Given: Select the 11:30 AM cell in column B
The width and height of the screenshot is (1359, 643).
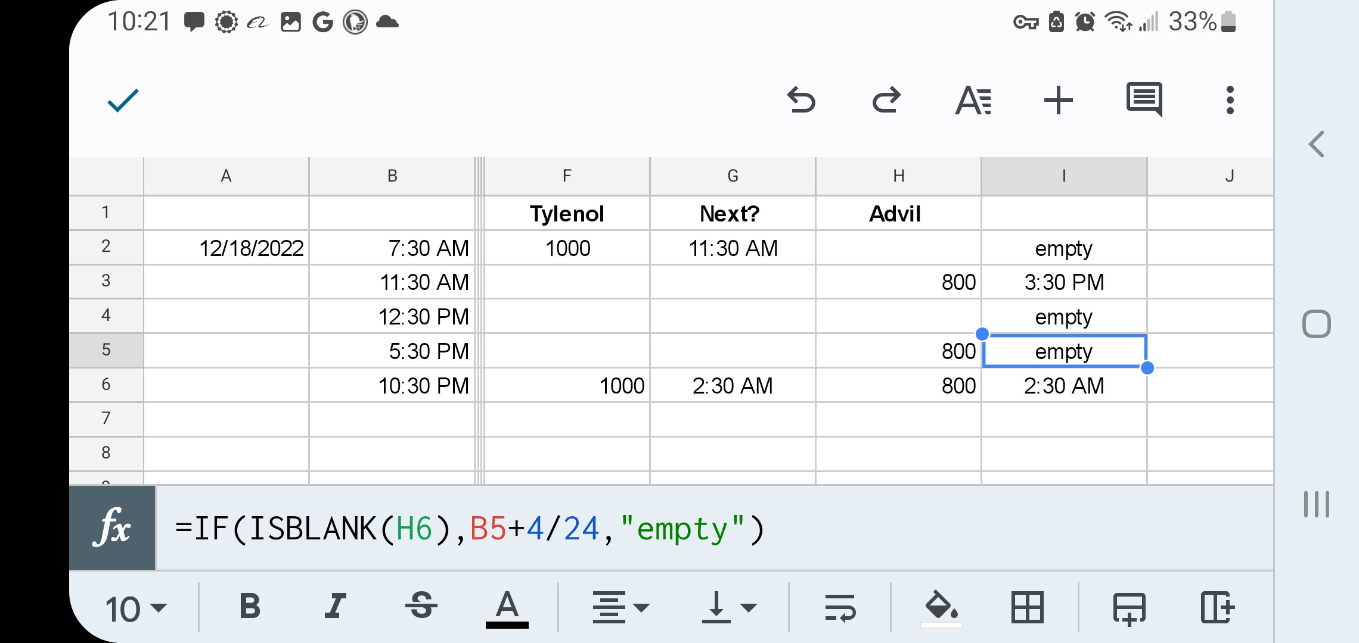Looking at the screenshot, I should 392,282.
